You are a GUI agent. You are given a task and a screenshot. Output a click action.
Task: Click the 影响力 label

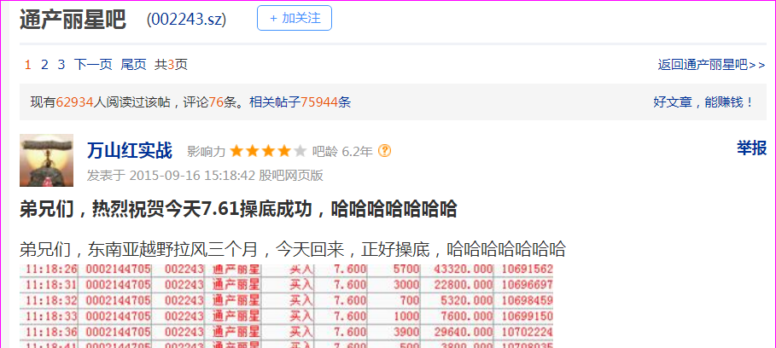click(206, 151)
